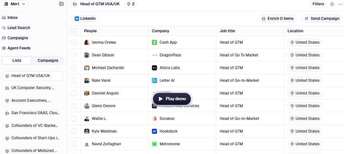Check the Sean Gibson row checkbox

(x=74, y=55)
